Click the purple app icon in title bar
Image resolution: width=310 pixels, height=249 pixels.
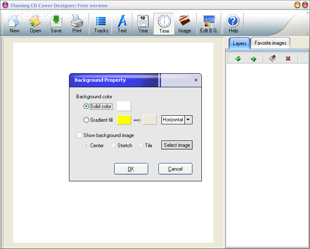[x=5, y=5]
